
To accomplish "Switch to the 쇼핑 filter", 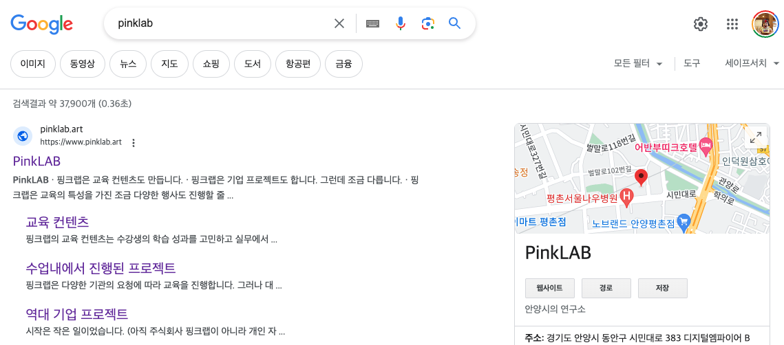I will pyautogui.click(x=211, y=64).
